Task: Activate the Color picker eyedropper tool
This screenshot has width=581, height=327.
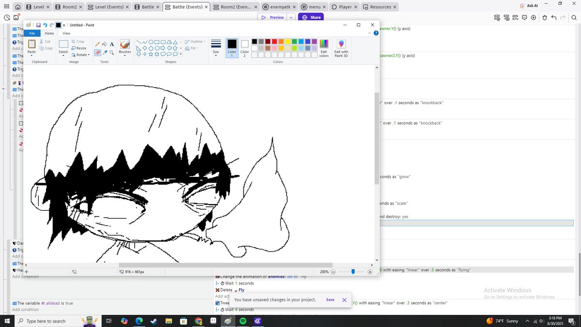Action: click(x=105, y=52)
